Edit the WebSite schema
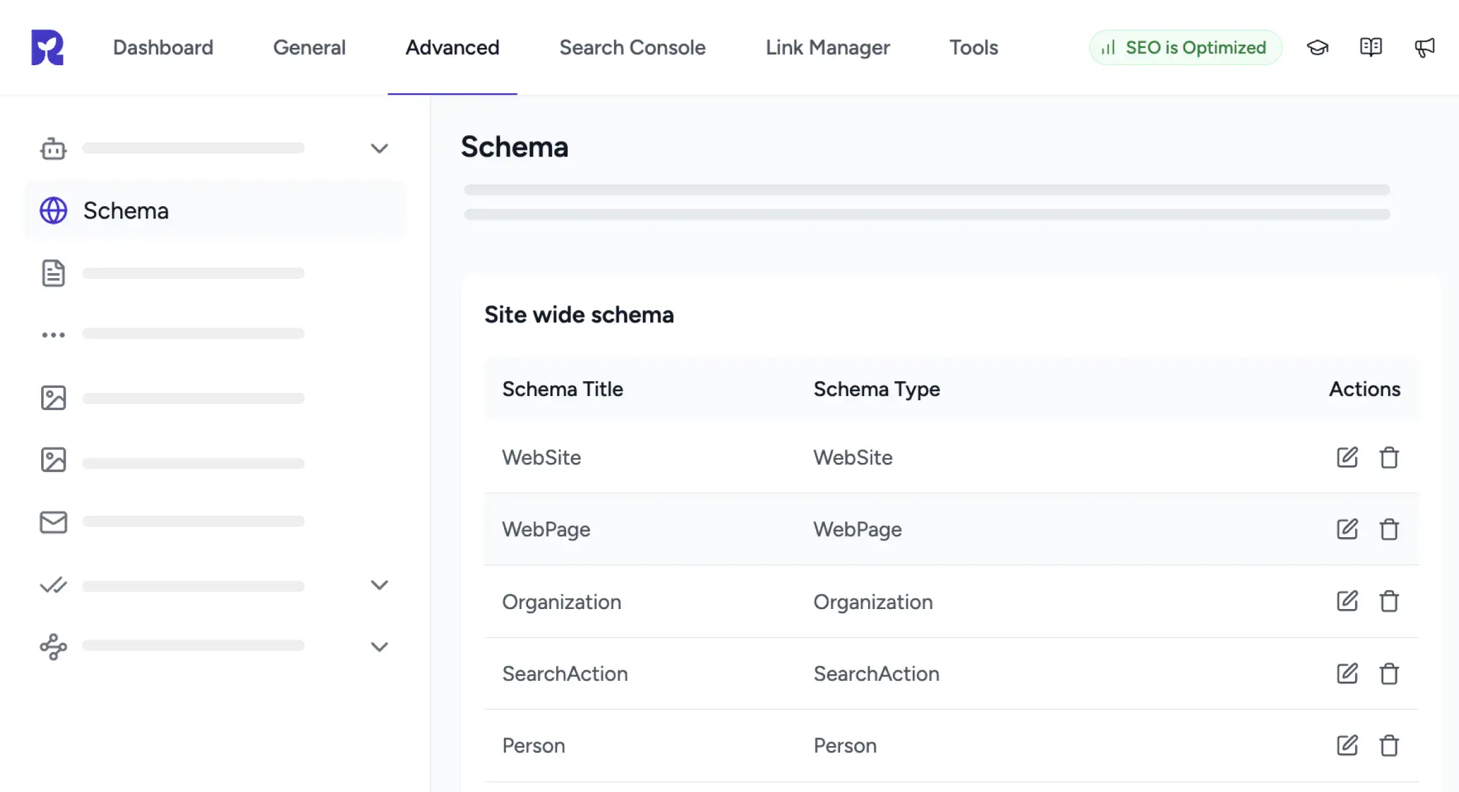 pyautogui.click(x=1347, y=457)
